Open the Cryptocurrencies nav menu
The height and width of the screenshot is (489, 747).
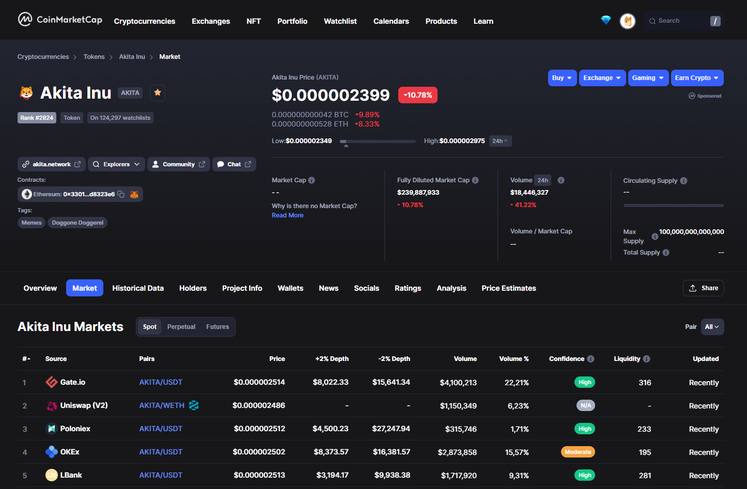(145, 21)
